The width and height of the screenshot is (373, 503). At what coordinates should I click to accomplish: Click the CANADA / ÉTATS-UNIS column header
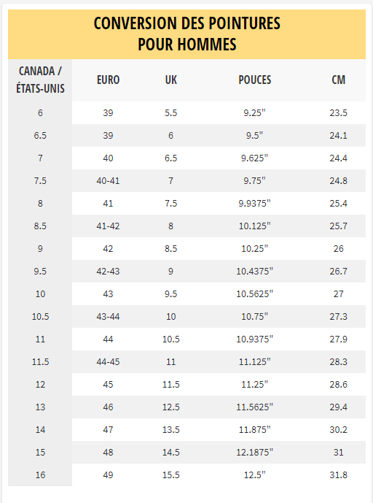[x=40, y=80]
